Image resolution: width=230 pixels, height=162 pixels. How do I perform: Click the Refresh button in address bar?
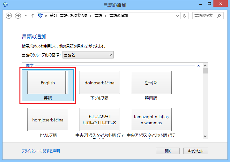pyautogui.click(x=185, y=16)
